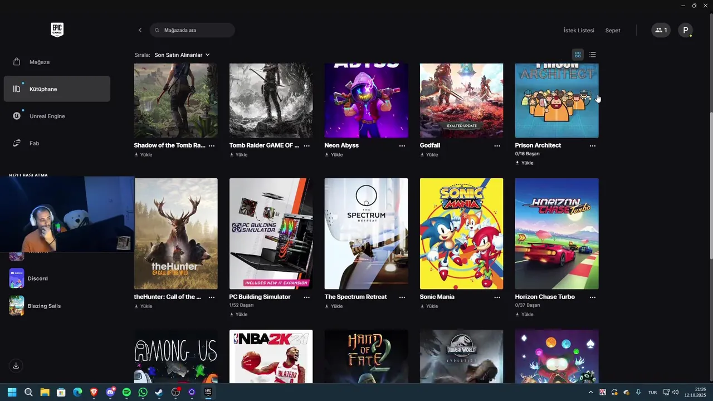This screenshot has width=713, height=401.
Task: Open the NBA 2K21 cover art
Action: pyautogui.click(x=271, y=356)
